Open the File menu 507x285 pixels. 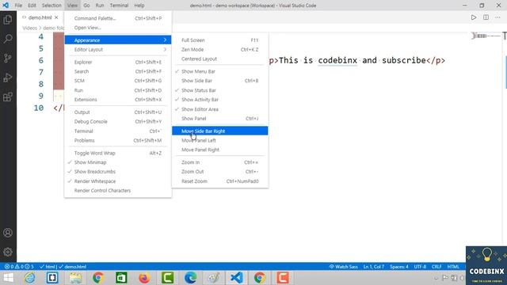(18, 6)
